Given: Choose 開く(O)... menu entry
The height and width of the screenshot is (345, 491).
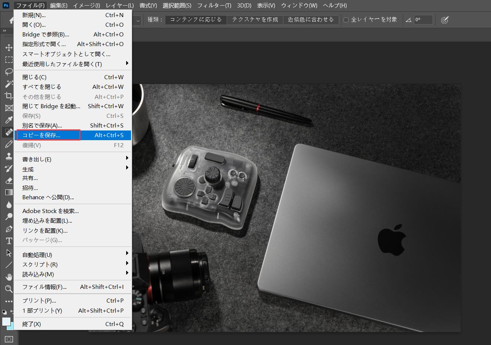Looking at the screenshot, I should pyautogui.click(x=73, y=25).
